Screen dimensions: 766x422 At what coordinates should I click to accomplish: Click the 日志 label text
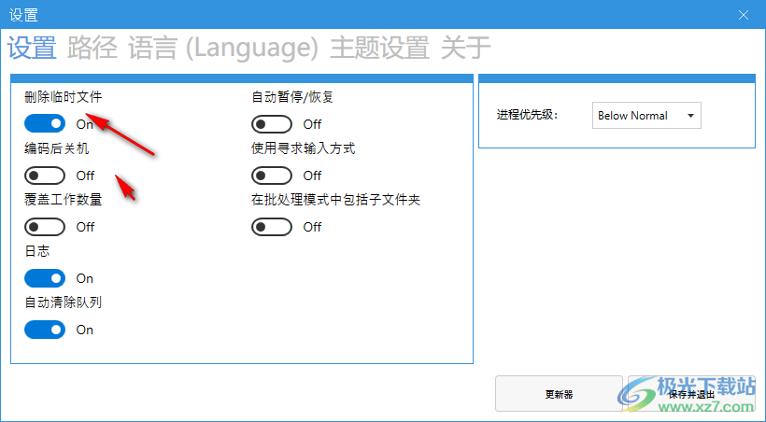[37, 251]
